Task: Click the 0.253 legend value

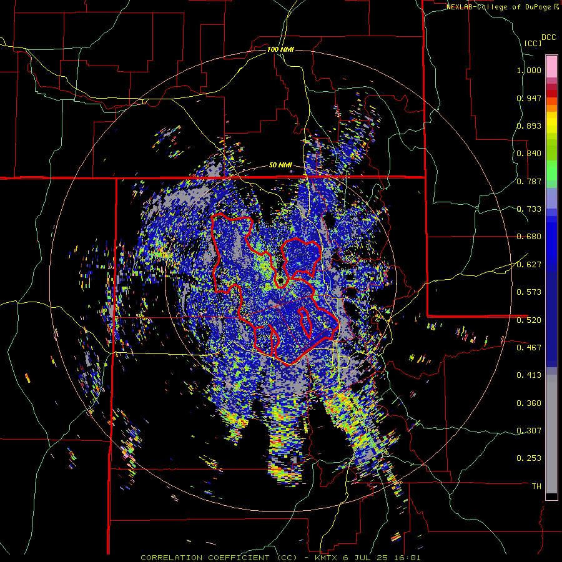Action: (x=529, y=458)
